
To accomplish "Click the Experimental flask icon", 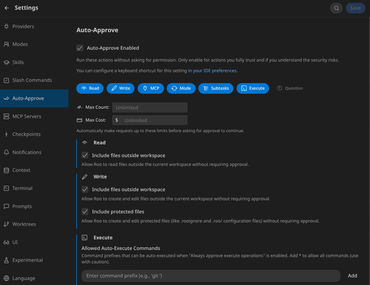I will coord(6,260).
